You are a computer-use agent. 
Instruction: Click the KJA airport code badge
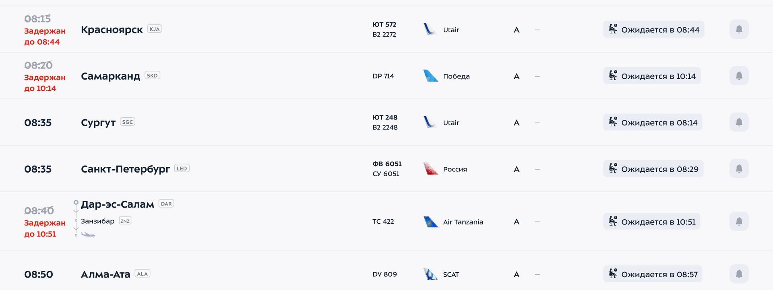(155, 29)
